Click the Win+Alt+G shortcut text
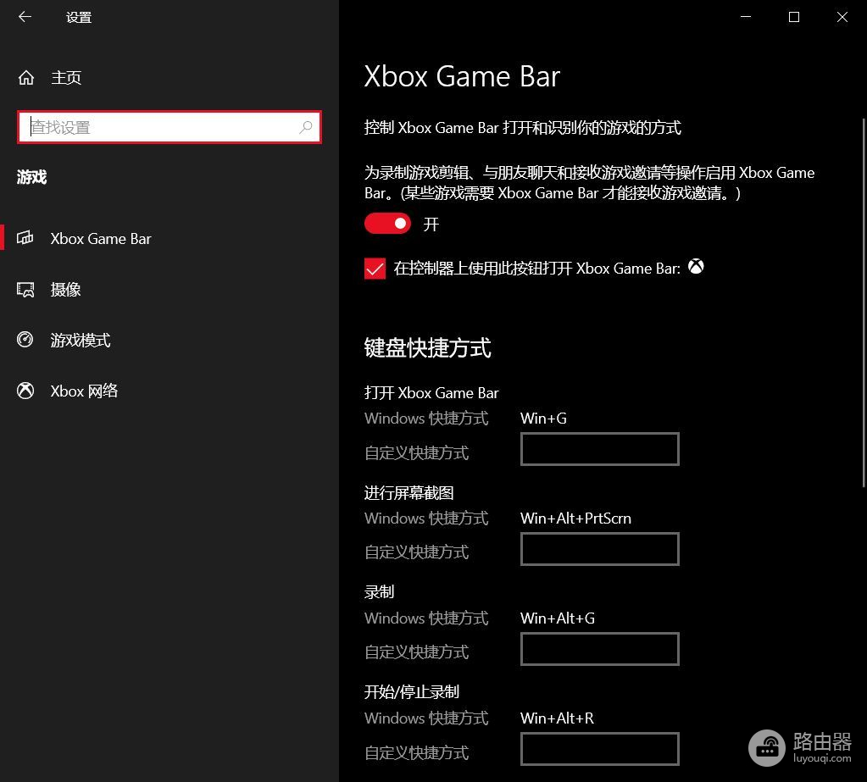The height and width of the screenshot is (782, 867). [x=558, y=618]
